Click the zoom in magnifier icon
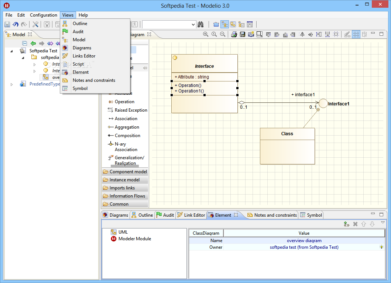The height and width of the screenshot is (283, 391). click(x=206, y=34)
